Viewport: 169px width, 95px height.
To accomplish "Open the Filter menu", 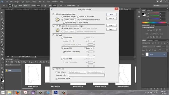I will (x=39, y=2).
